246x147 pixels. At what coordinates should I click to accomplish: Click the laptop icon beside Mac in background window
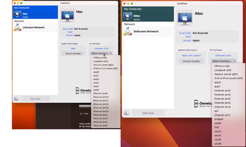[81, 114]
